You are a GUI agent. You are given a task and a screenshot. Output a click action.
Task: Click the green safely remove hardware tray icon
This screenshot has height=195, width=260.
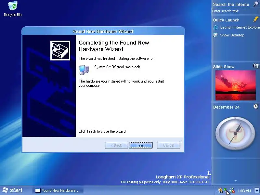225,189
